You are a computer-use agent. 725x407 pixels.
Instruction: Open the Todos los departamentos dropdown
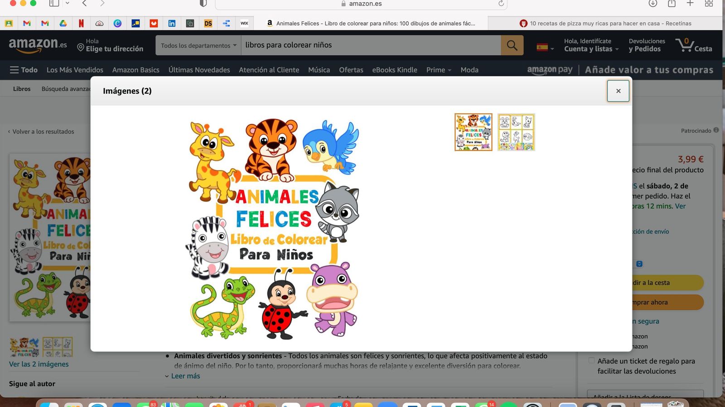(198, 45)
